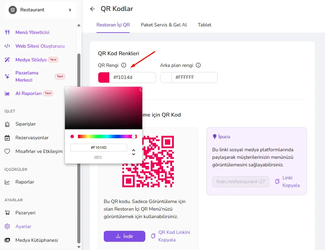Click the QR Kod Linkini Kopyala link
Image resolution: width=325 pixels, height=250 pixels.
point(174,236)
